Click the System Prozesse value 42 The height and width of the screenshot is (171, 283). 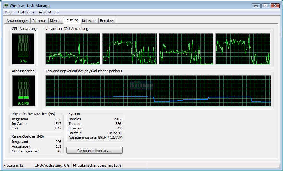pyautogui.click(x=119, y=128)
